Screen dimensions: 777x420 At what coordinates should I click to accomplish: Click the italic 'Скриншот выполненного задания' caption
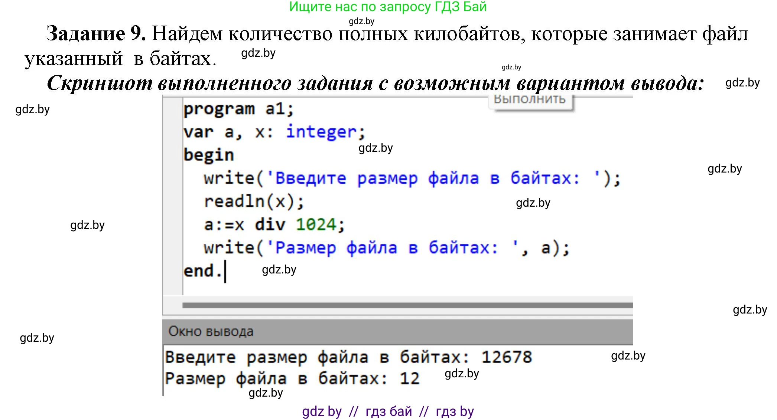click(375, 83)
